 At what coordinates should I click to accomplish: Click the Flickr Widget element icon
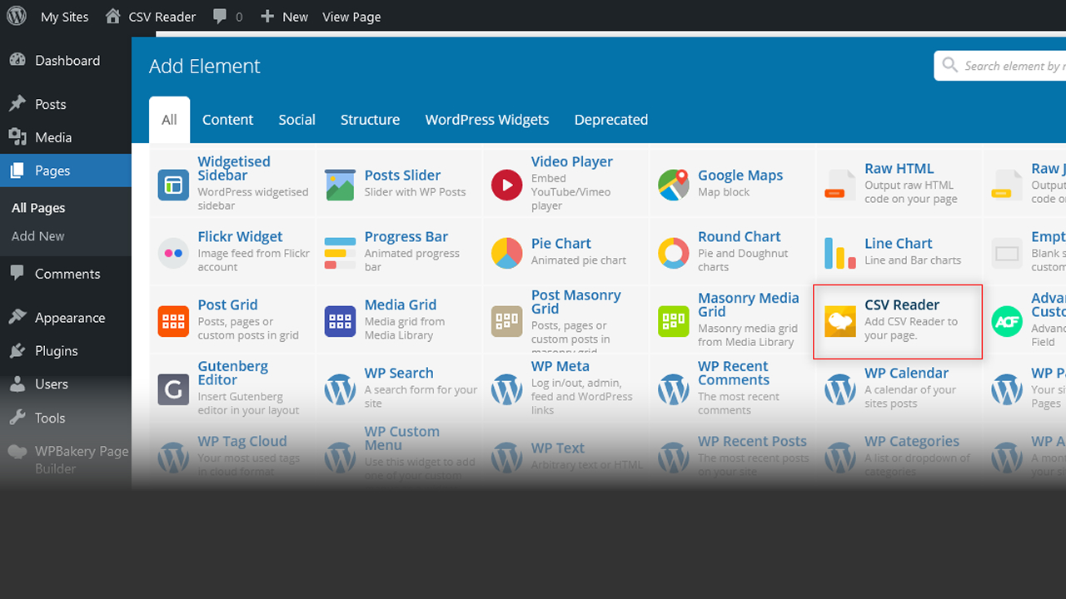(x=173, y=253)
